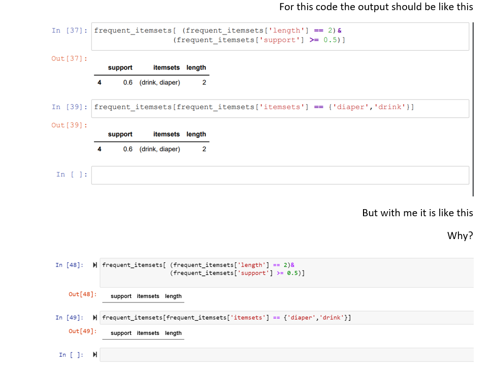Click the 'length' header in Out[39] table

[196, 135]
